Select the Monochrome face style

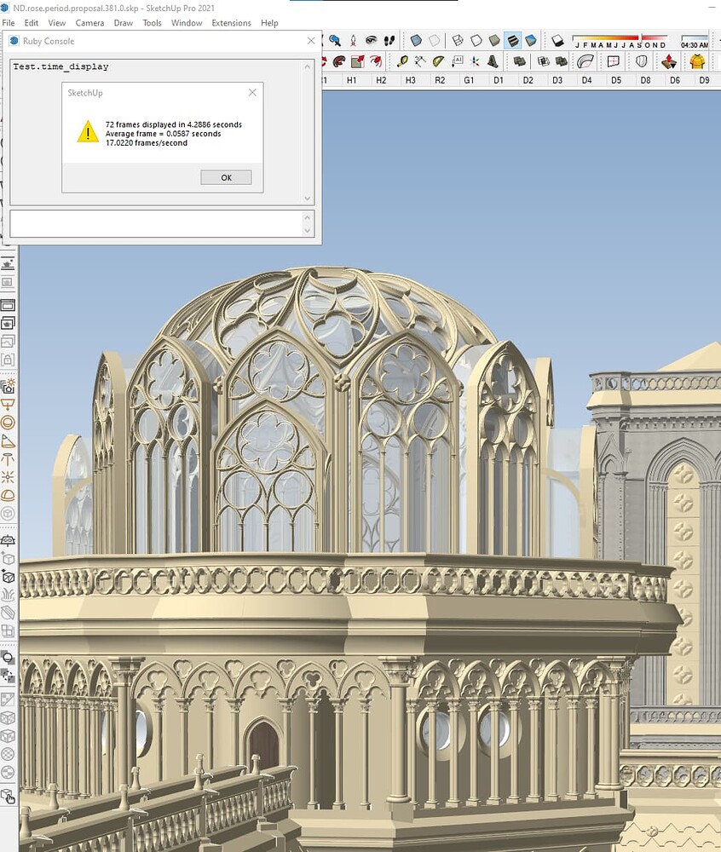click(x=531, y=40)
